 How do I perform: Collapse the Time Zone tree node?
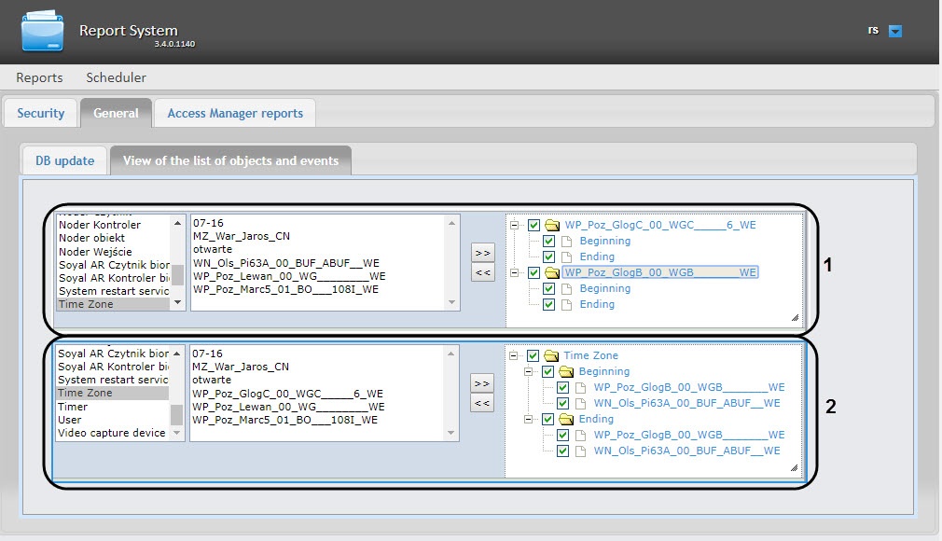(x=516, y=355)
